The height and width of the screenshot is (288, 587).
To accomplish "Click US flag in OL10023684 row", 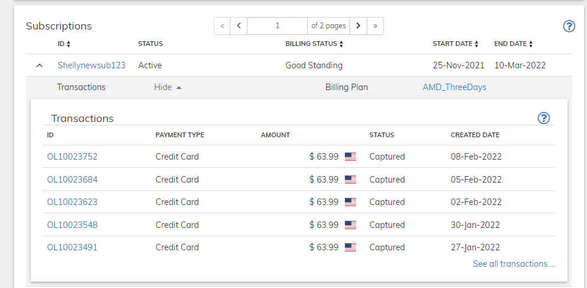I will point(350,180).
